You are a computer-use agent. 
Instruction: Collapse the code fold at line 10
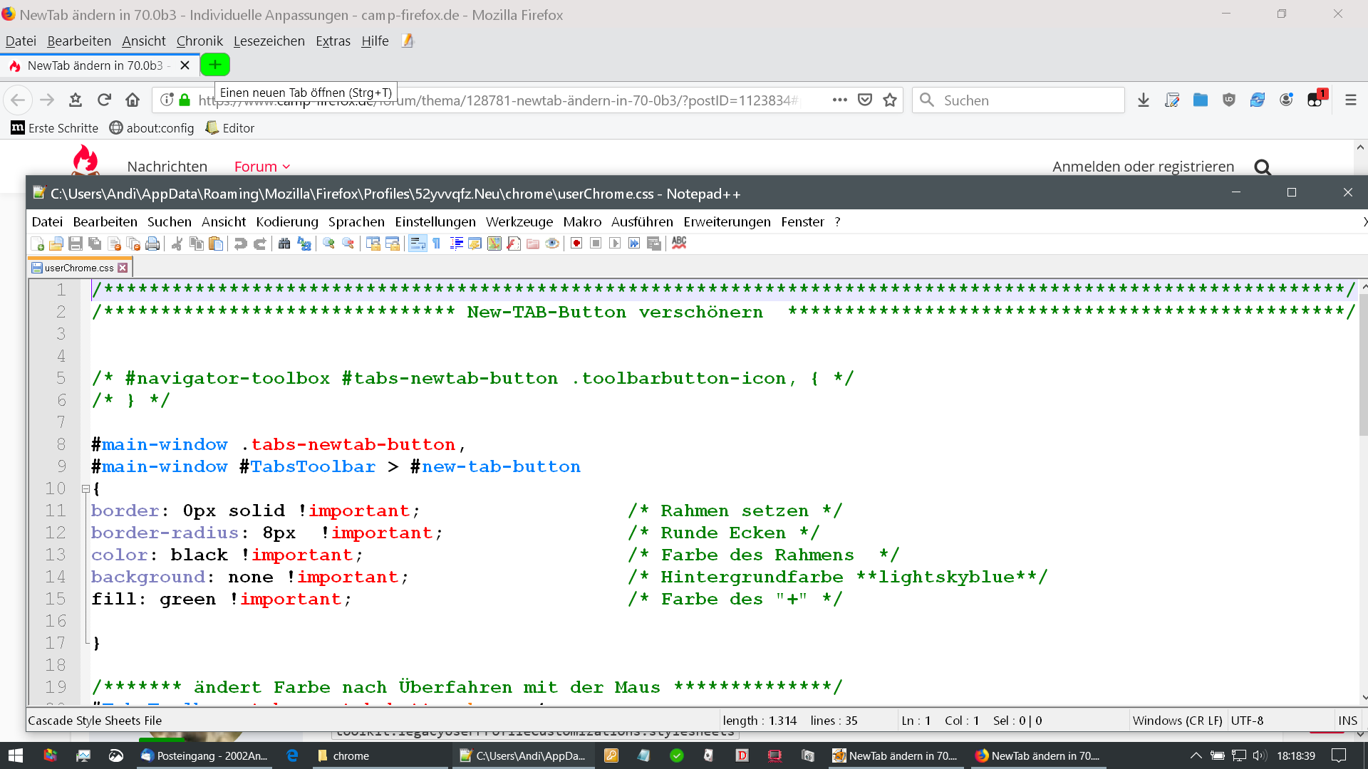coord(85,489)
